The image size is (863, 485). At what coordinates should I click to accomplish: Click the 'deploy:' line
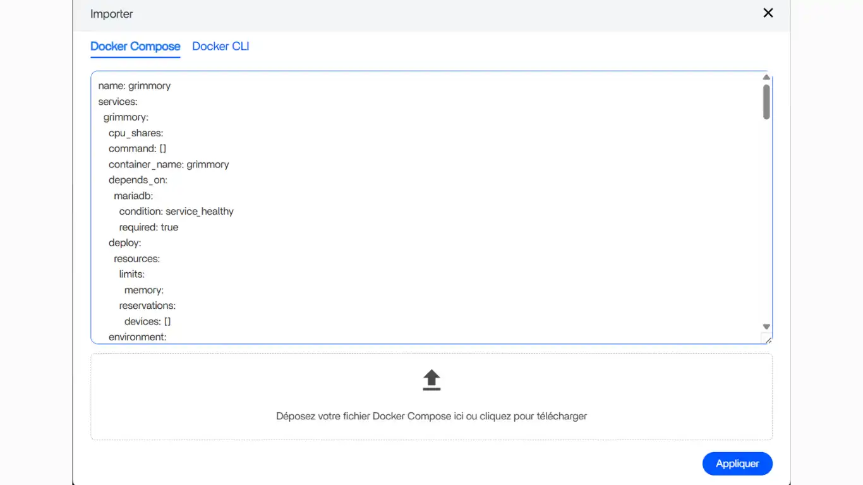125,242
